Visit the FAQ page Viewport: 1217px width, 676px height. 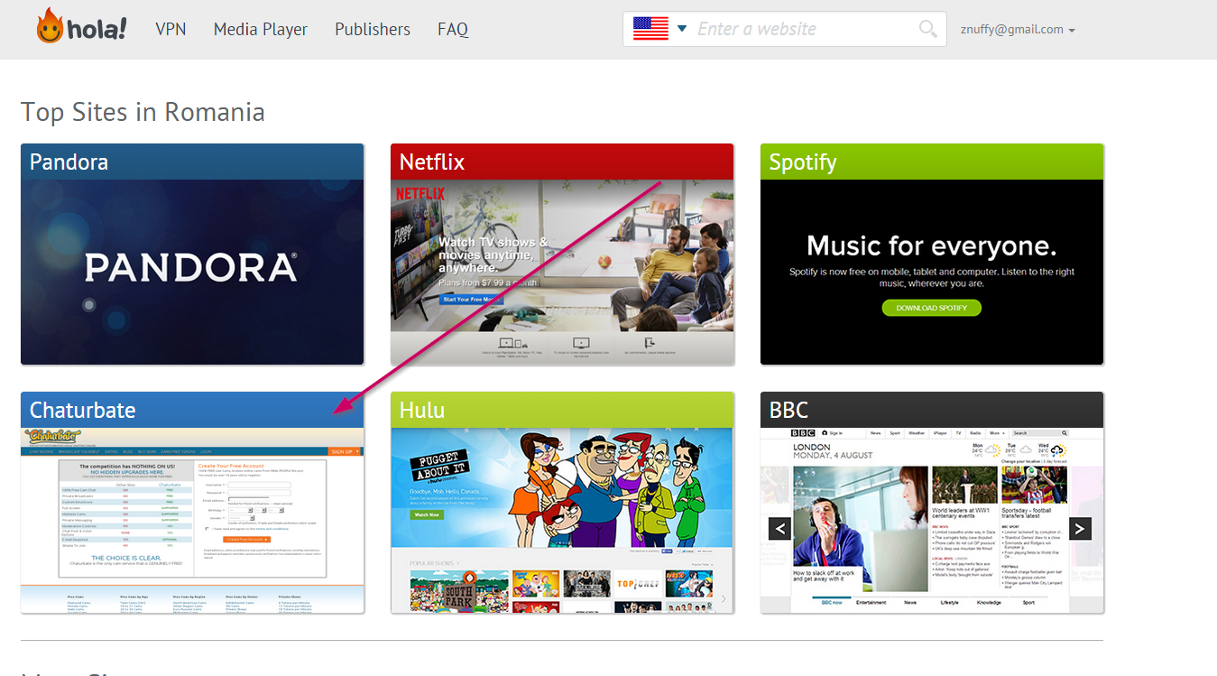pyautogui.click(x=453, y=29)
